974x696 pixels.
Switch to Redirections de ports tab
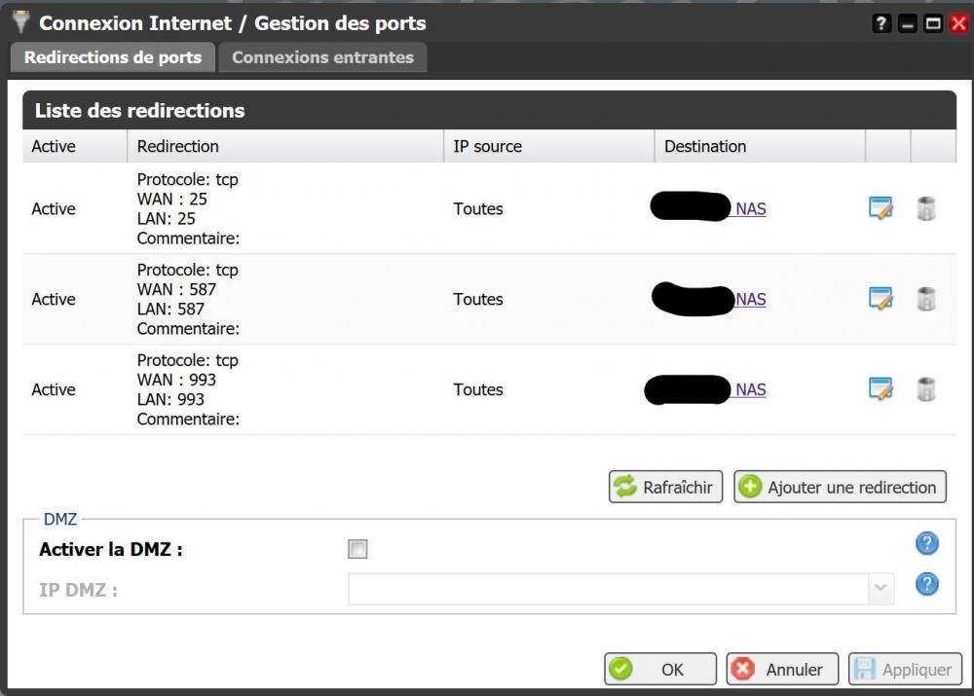coord(113,57)
